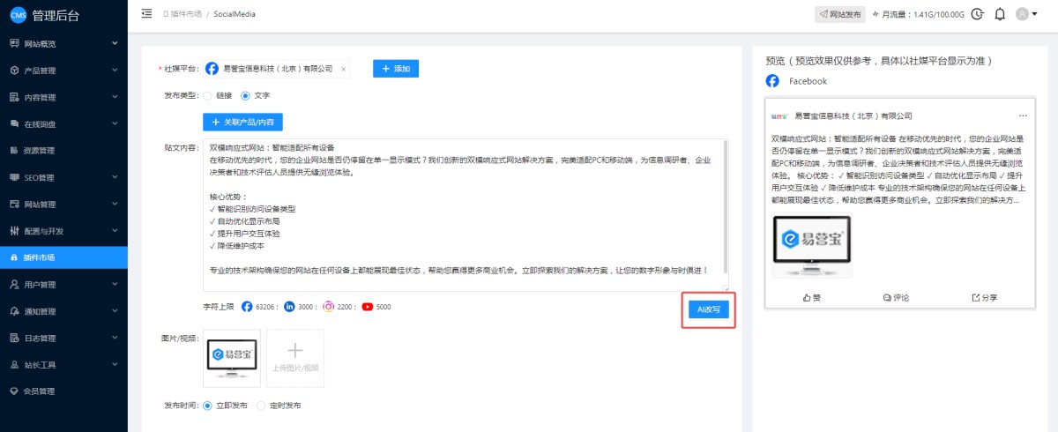Click the 会员管理 diamond icon

coord(14,391)
